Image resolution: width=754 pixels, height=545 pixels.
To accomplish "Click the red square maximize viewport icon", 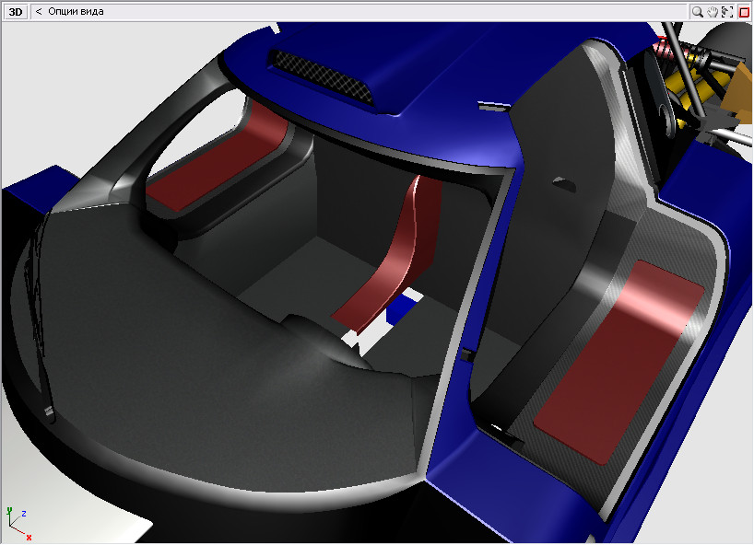I will click(744, 12).
